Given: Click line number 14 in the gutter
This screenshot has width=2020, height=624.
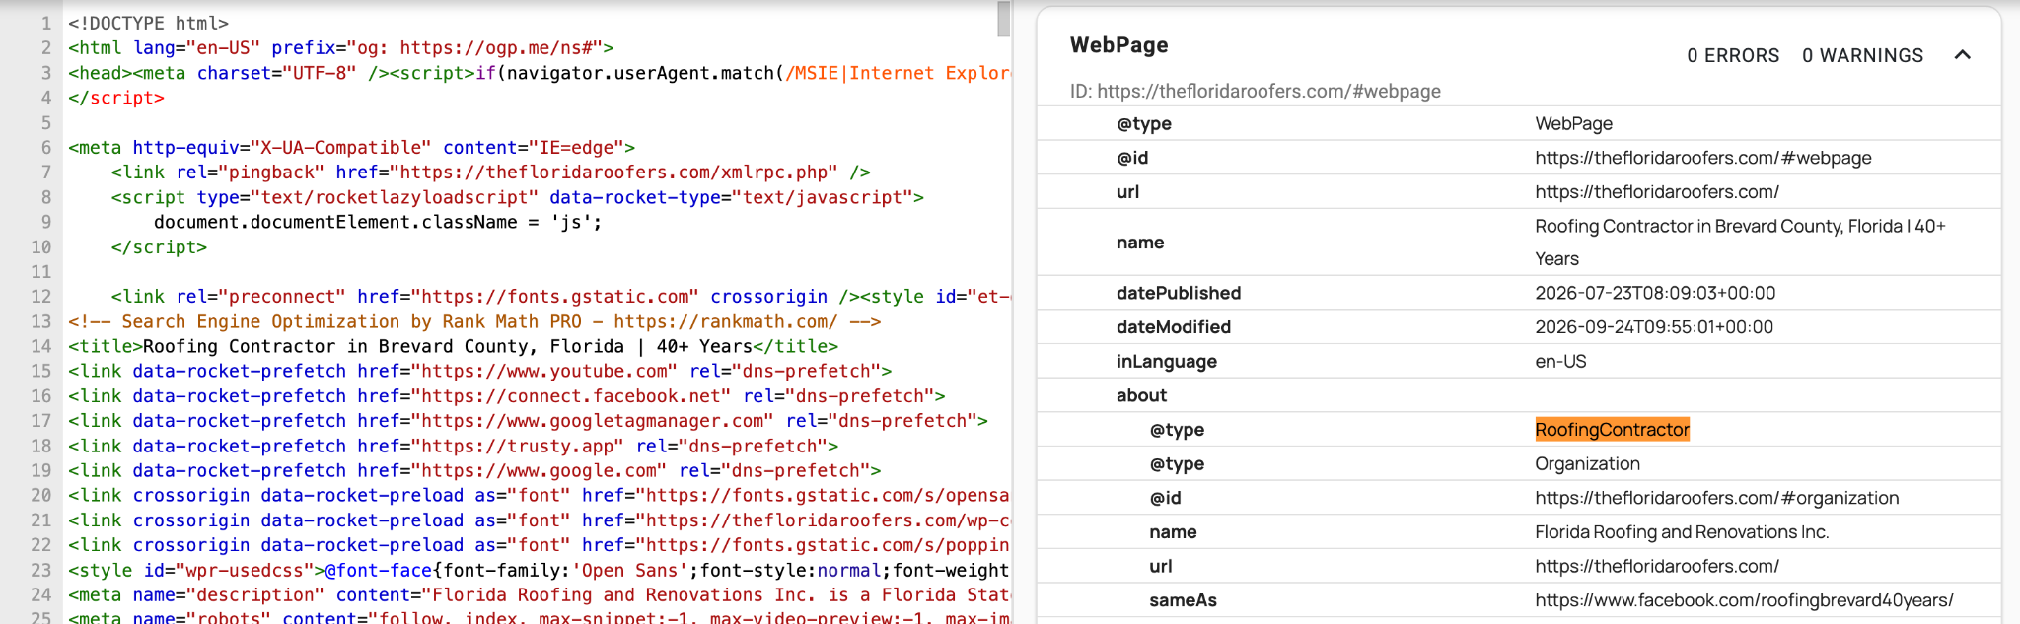Looking at the screenshot, I should pos(40,346).
